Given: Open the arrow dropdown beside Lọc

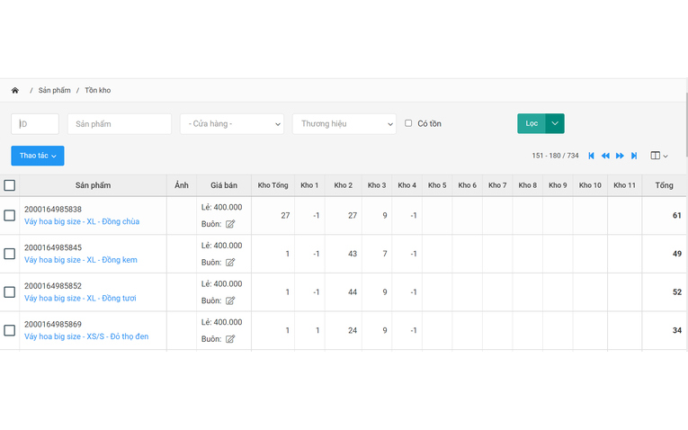Looking at the screenshot, I should click(x=555, y=123).
